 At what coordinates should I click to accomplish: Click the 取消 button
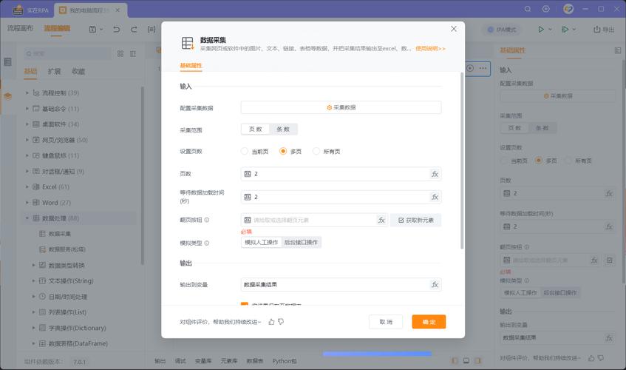(386, 322)
